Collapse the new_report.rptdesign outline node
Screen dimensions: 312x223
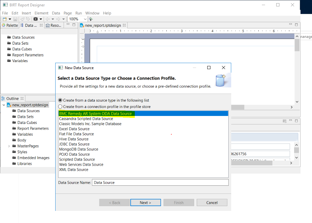tap(4, 105)
